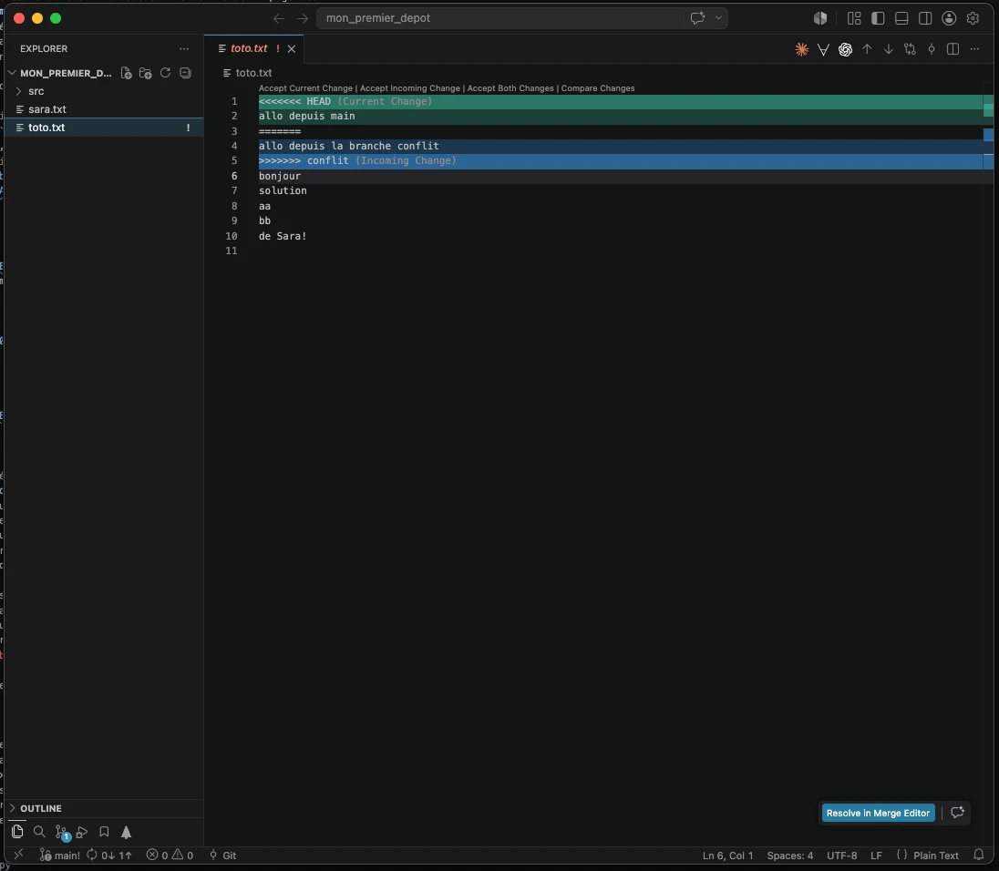Image resolution: width=999 pixels, height=871 pixels.
Task: Toggle the secondary side bar visibility
Action: (925, 18)
